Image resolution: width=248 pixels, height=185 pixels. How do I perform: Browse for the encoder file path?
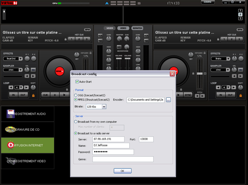coord(168,100)
